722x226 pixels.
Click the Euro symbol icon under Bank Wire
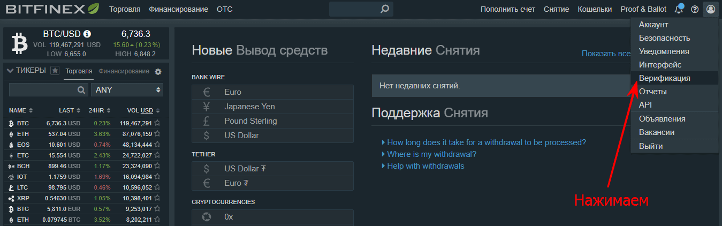[x=207, y=92]
